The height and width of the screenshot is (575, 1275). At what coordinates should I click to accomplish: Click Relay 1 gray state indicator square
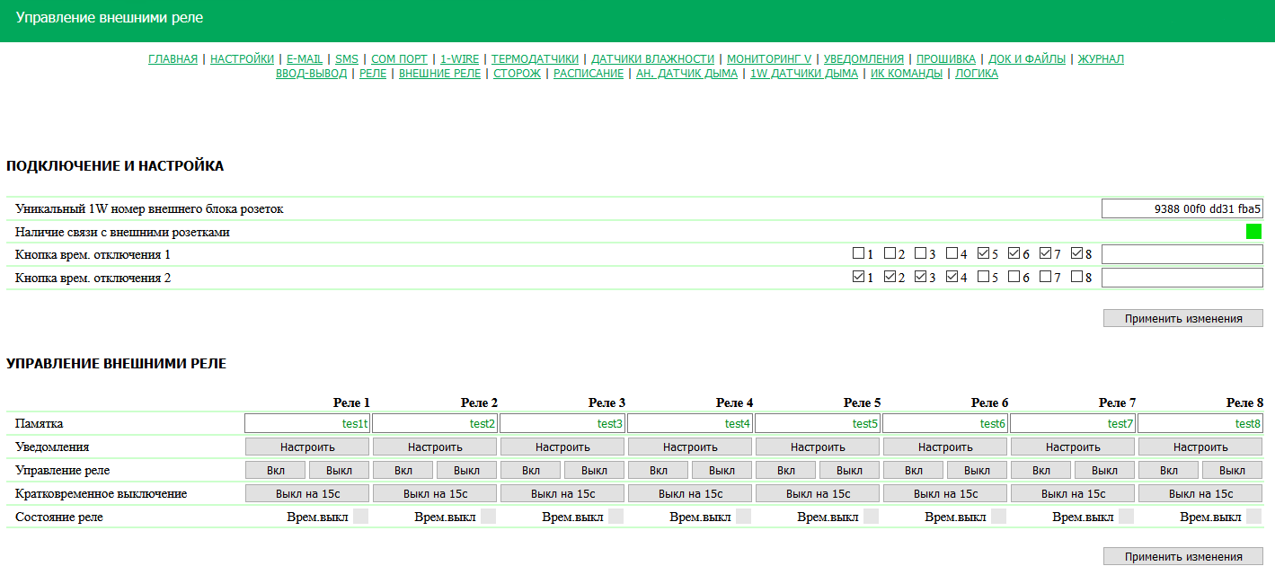pyautogui.click(x=360, y=517)
